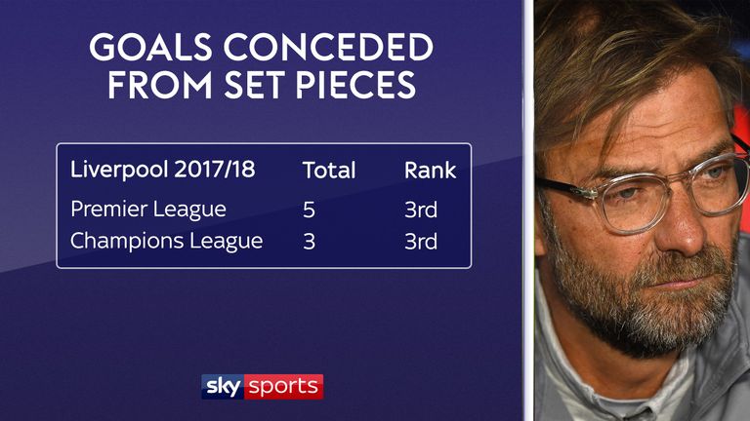Click Champions League rank 3rd
This screenshot has height=421, width=750.
coord(421,242)
